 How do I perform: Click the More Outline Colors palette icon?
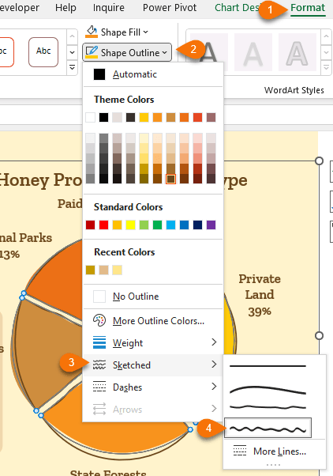(x=99, y=320)
